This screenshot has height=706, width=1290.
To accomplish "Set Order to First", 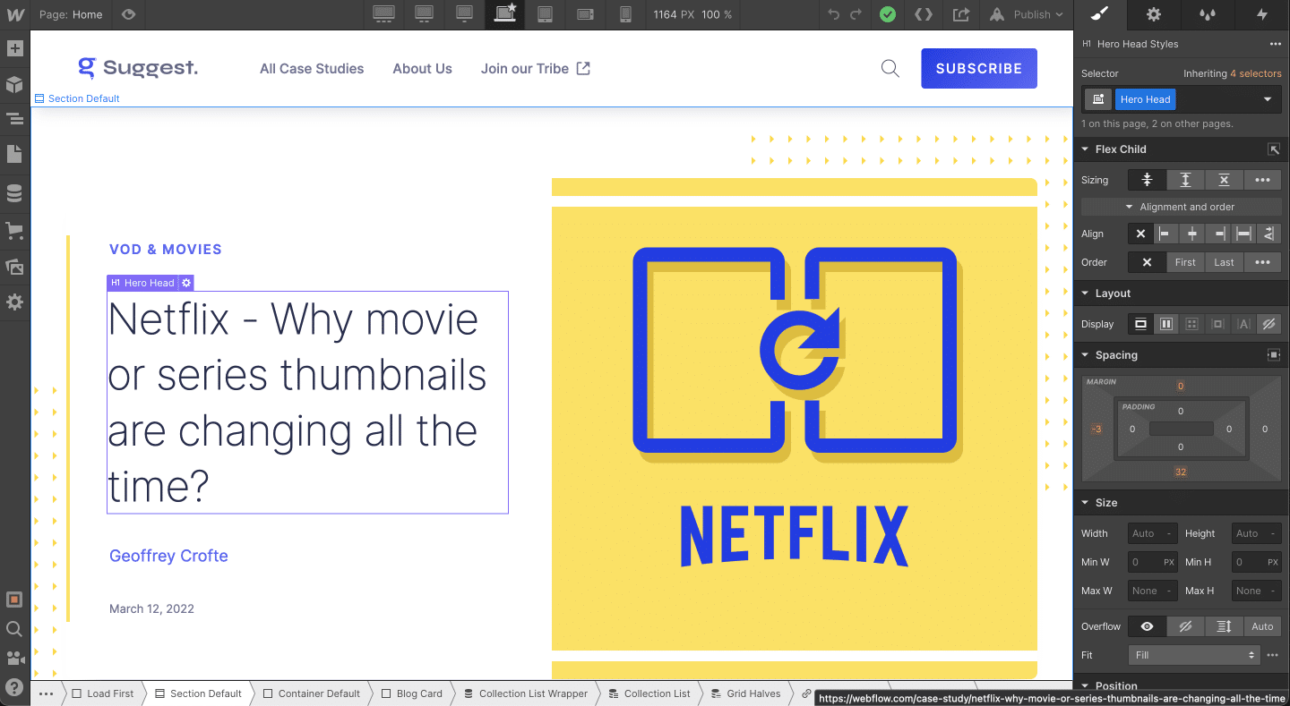I will click(x=1185, y=262).
